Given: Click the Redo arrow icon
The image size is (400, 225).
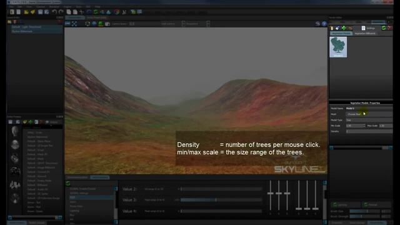Looking at the screenshot, I should (61, 12).
